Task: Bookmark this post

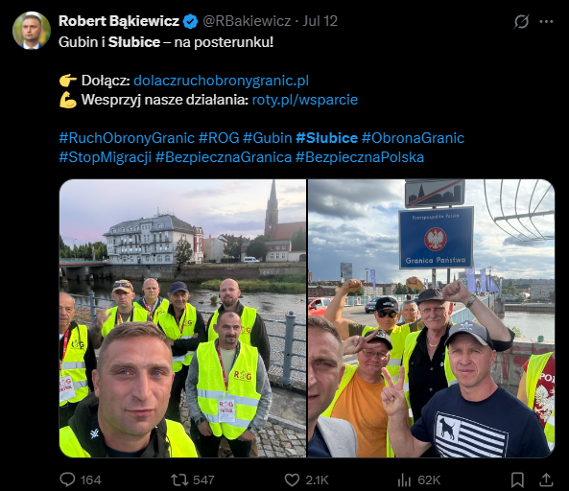Action: click(x=517, y=479)
